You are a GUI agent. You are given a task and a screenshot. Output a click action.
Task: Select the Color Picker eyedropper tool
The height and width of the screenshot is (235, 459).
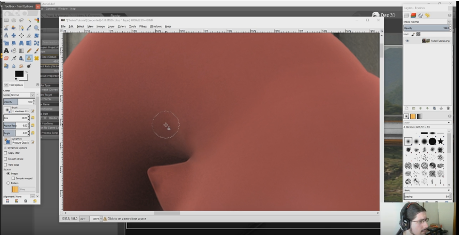[x=29, y=28]
